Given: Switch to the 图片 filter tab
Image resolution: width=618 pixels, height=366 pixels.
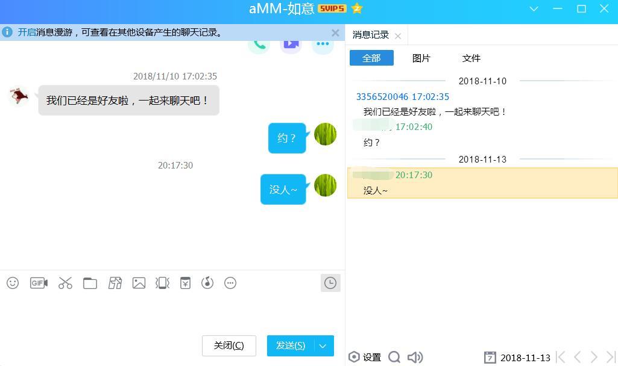Looking at the screenshot, I should (421, 58).
